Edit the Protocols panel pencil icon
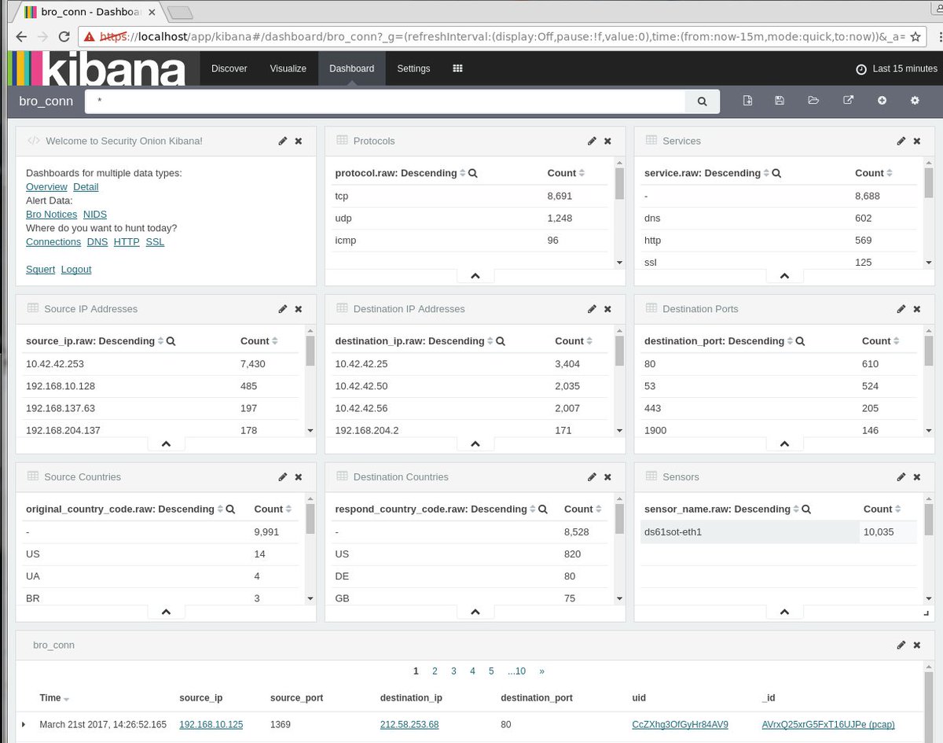Screen dimensions: 943x743 click(x=592, y=141)
